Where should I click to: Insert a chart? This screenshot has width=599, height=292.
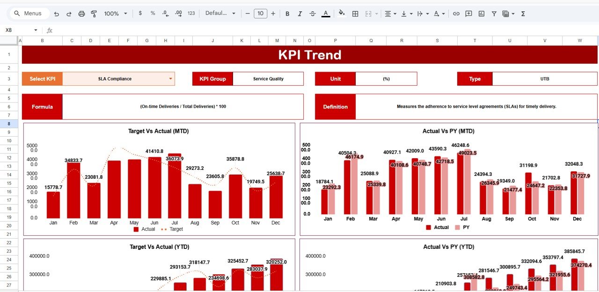pos(481,14)
